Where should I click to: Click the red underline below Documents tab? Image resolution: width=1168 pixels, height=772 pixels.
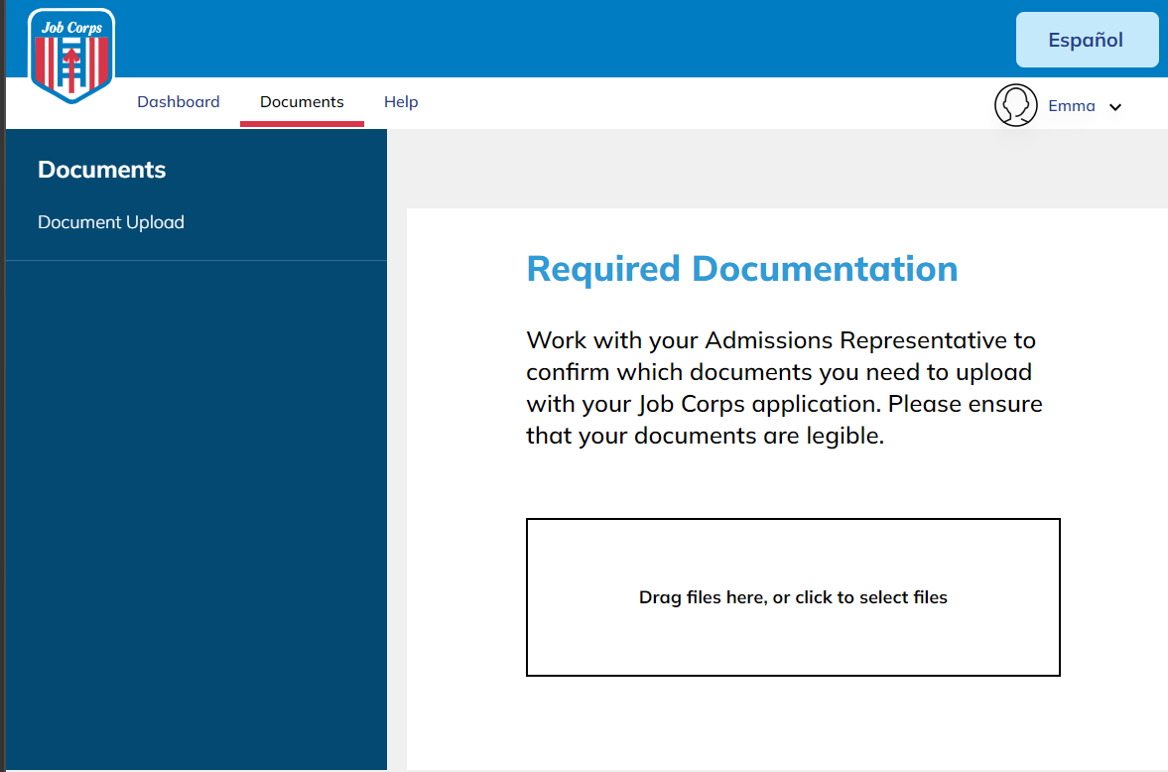pyautogui.click(x=302, y=124)
